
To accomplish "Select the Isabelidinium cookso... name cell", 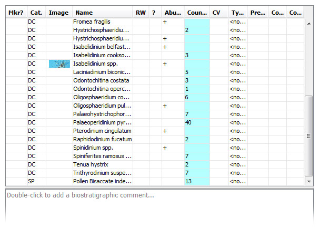I will pos(103,55).
